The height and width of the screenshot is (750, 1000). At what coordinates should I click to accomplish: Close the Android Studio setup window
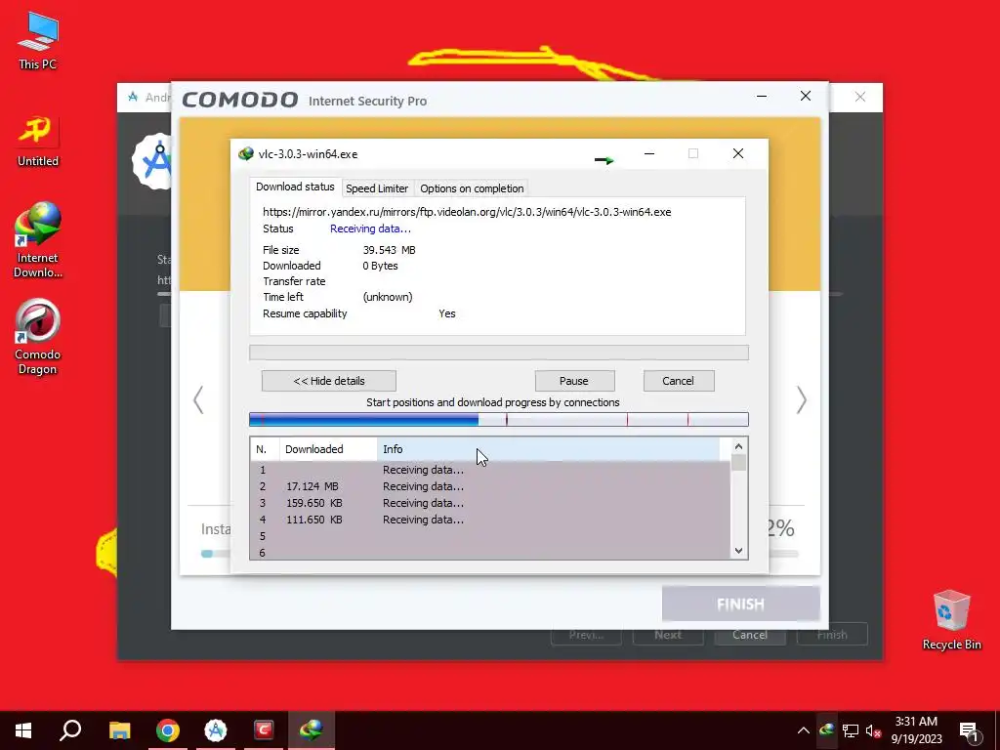coord(860,97)
